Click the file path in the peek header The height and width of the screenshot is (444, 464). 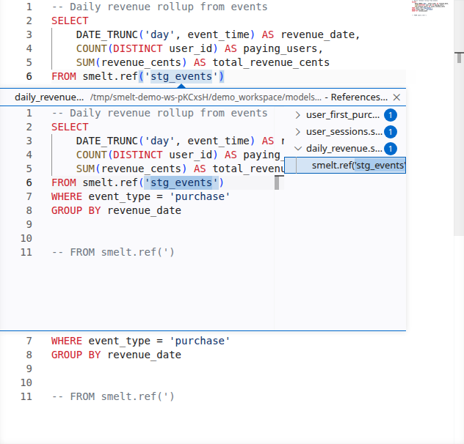[x=206, y=97]
